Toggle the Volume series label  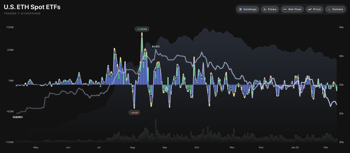(337, 9)
